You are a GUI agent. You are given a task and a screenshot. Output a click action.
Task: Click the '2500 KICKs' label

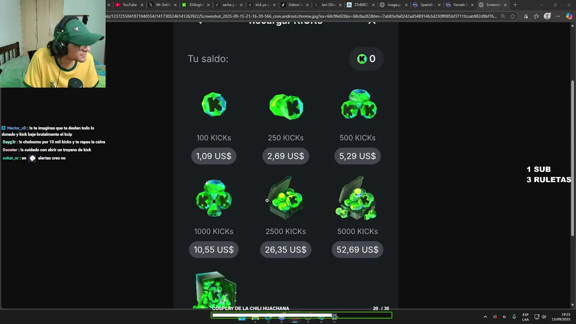click(x=286, y=231)
